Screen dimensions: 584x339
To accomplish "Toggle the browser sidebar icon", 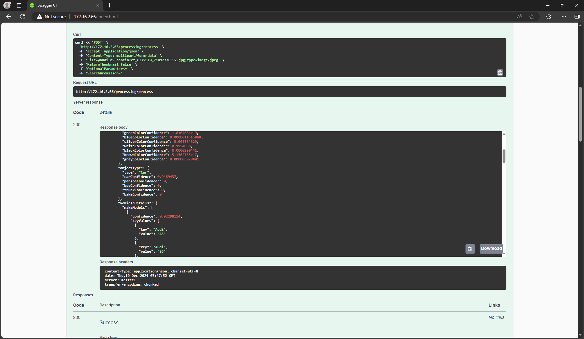I will 577,17.
